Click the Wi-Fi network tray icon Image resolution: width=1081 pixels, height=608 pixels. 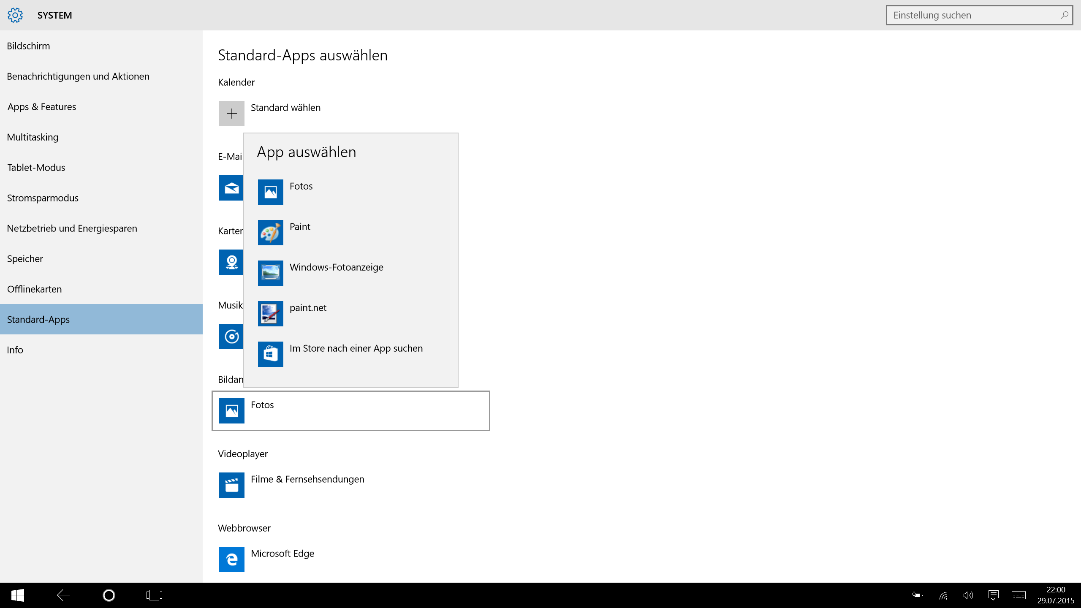943,595
